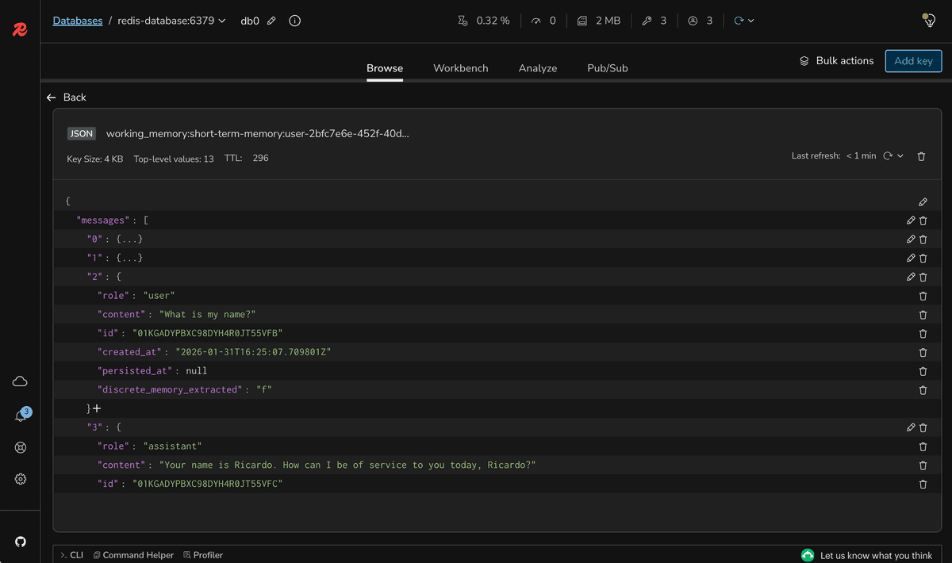Screen dimensions: 952x563
Task: Click the Add key button
Action: 913,61
